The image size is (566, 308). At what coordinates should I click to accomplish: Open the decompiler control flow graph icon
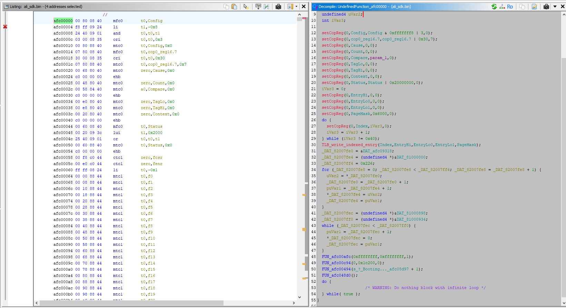point(502,7)
